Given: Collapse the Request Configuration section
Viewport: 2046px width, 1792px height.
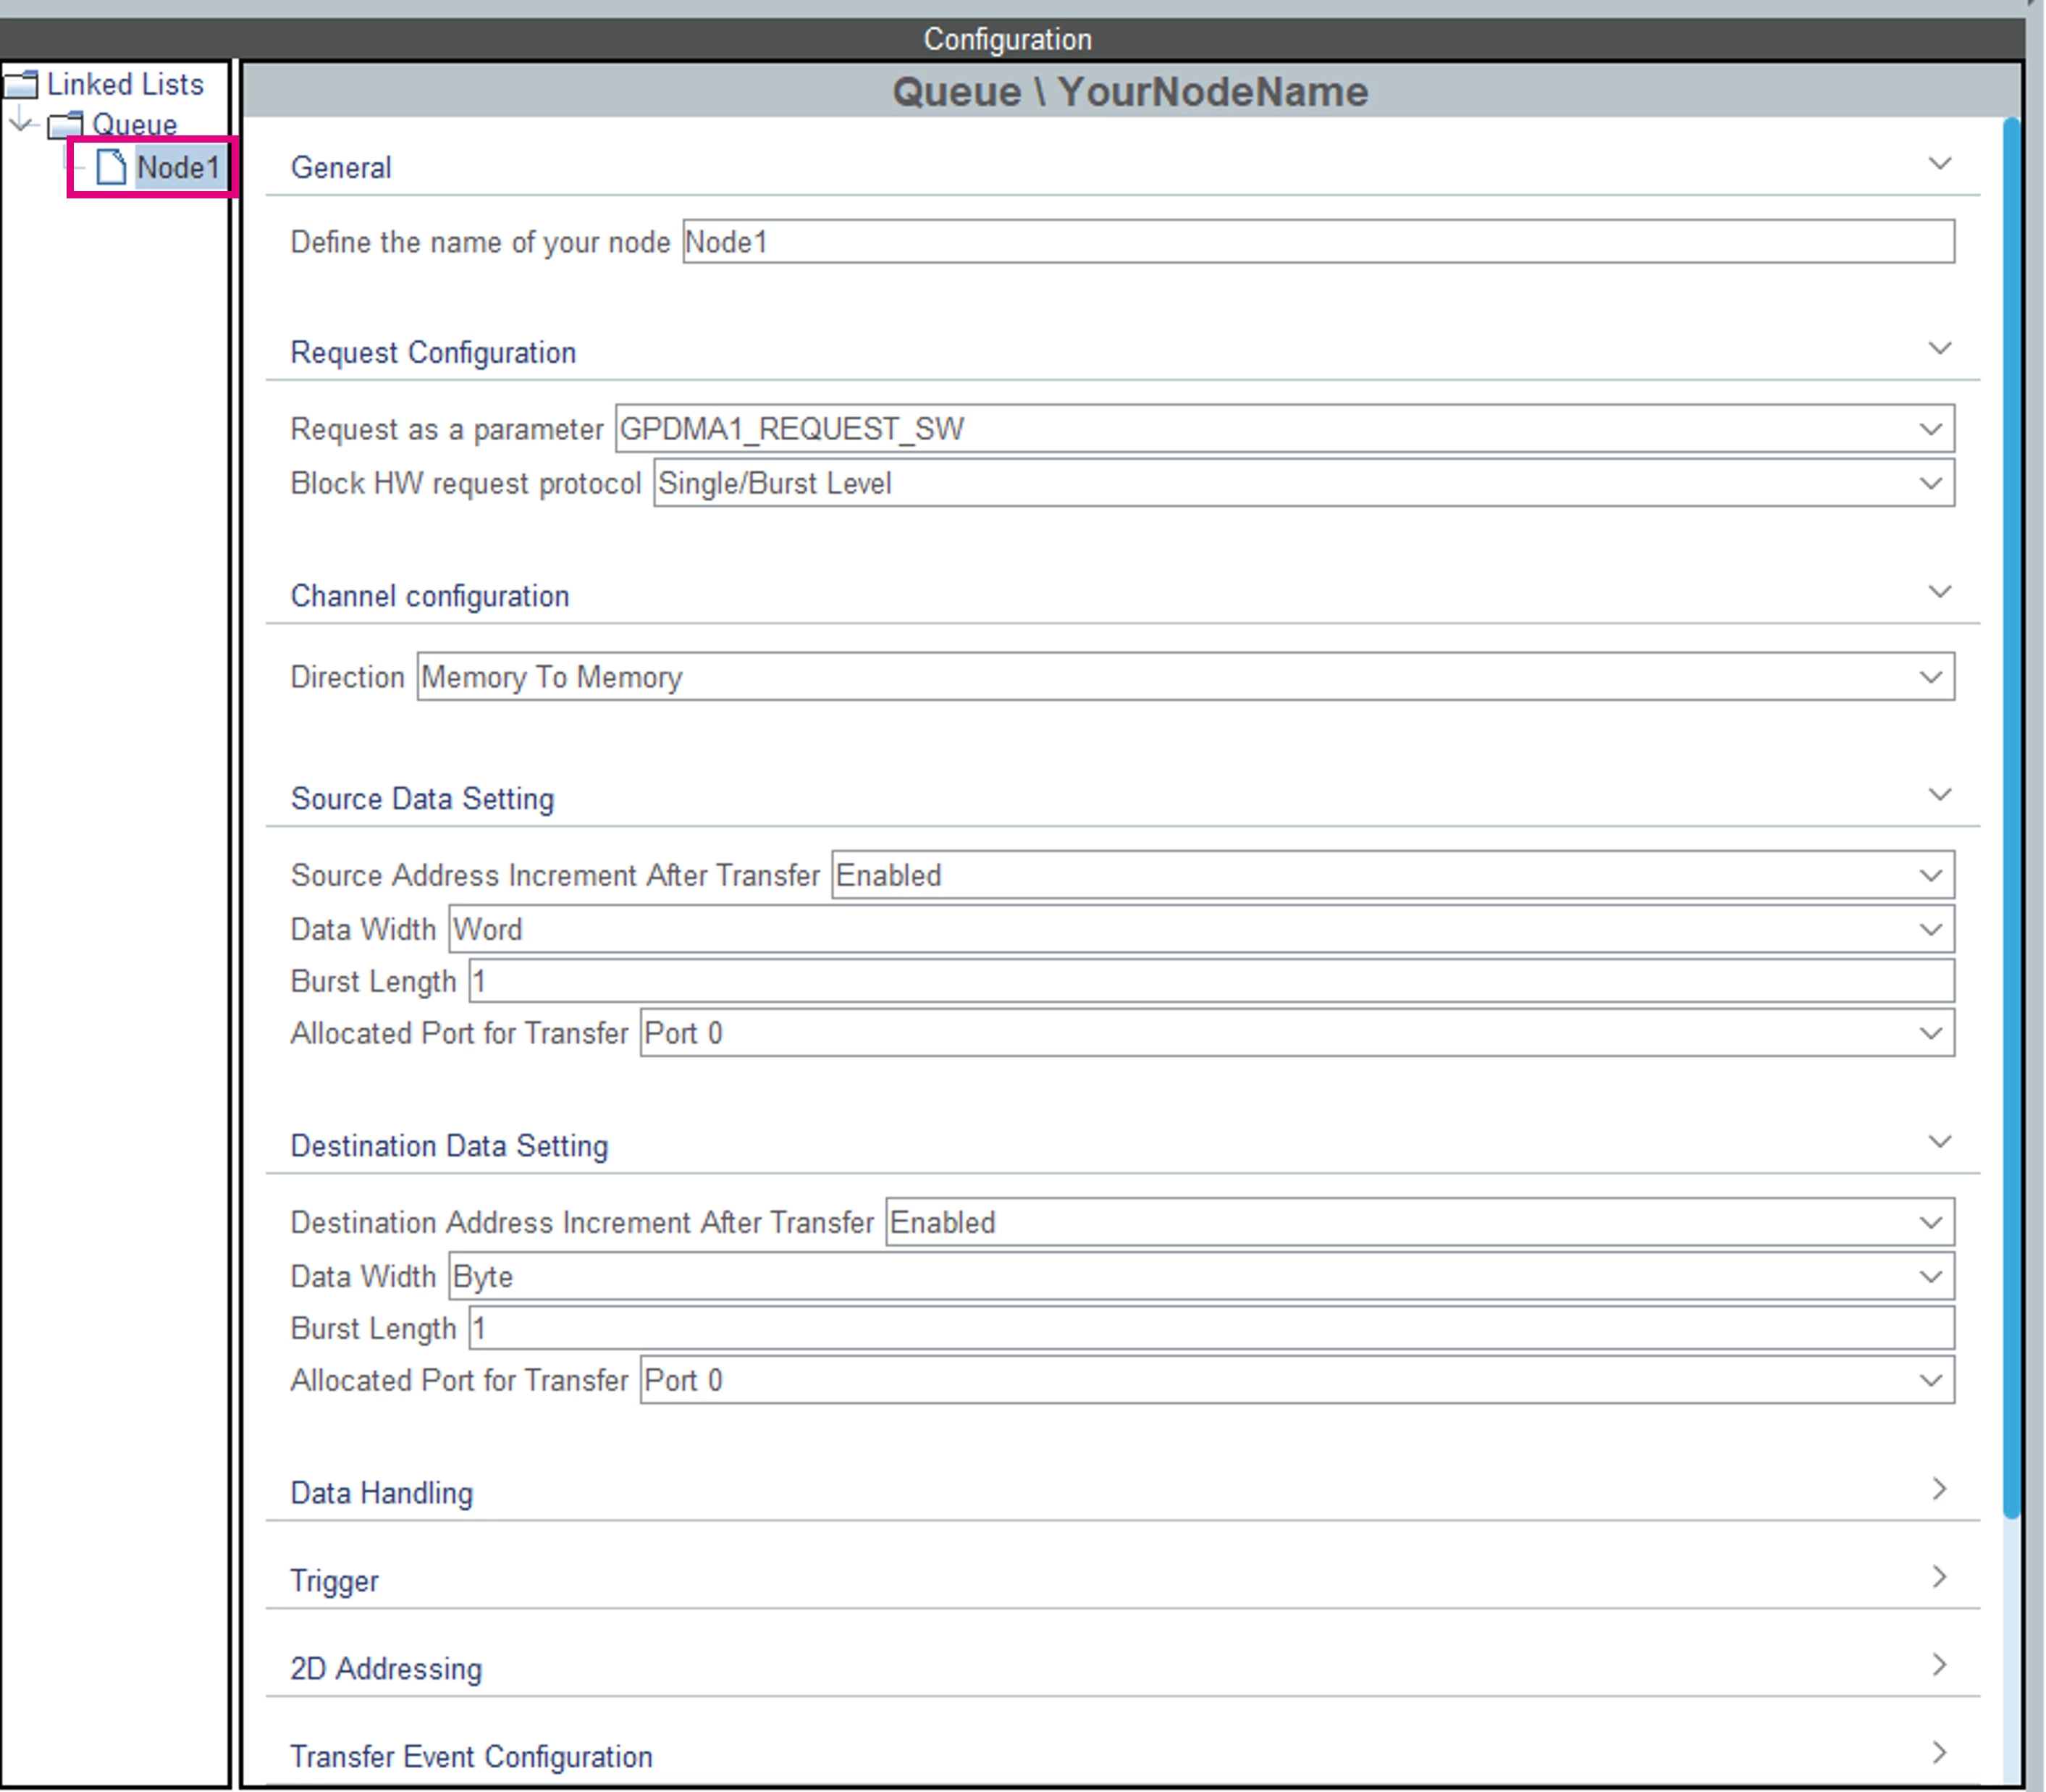Looking at the screenshot, I should click(x=1939, y=348).
